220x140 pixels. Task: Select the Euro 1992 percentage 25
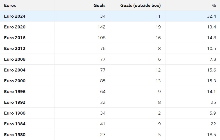(x=213, y=102)
